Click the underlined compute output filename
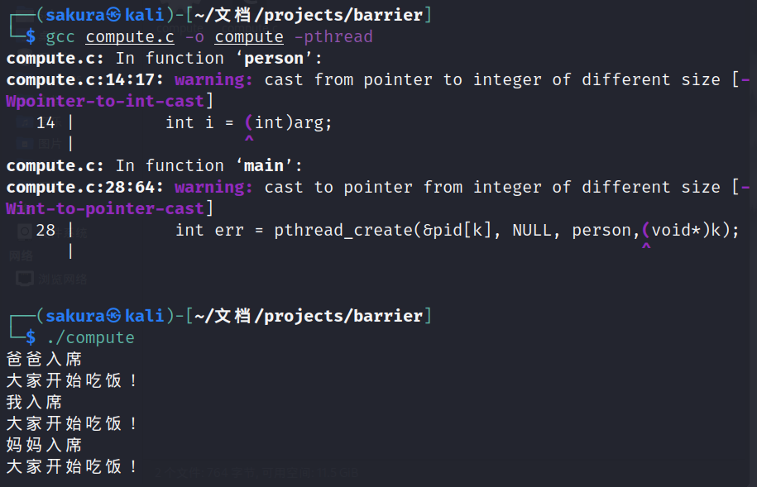This screenshot has width=757, height=487. coord(249,36)
